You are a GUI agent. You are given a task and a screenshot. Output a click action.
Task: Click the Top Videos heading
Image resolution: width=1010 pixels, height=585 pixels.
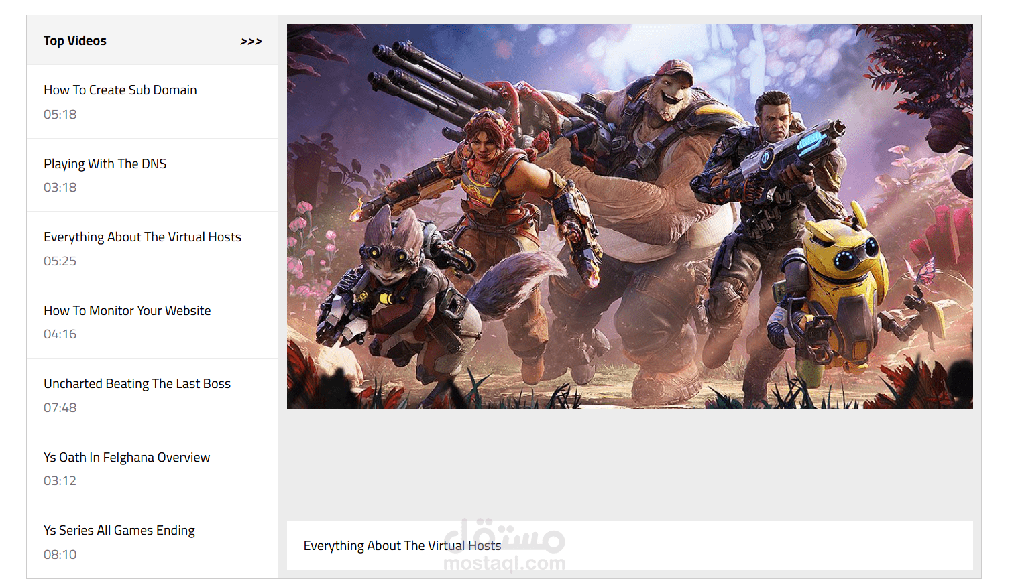point(75,41)
